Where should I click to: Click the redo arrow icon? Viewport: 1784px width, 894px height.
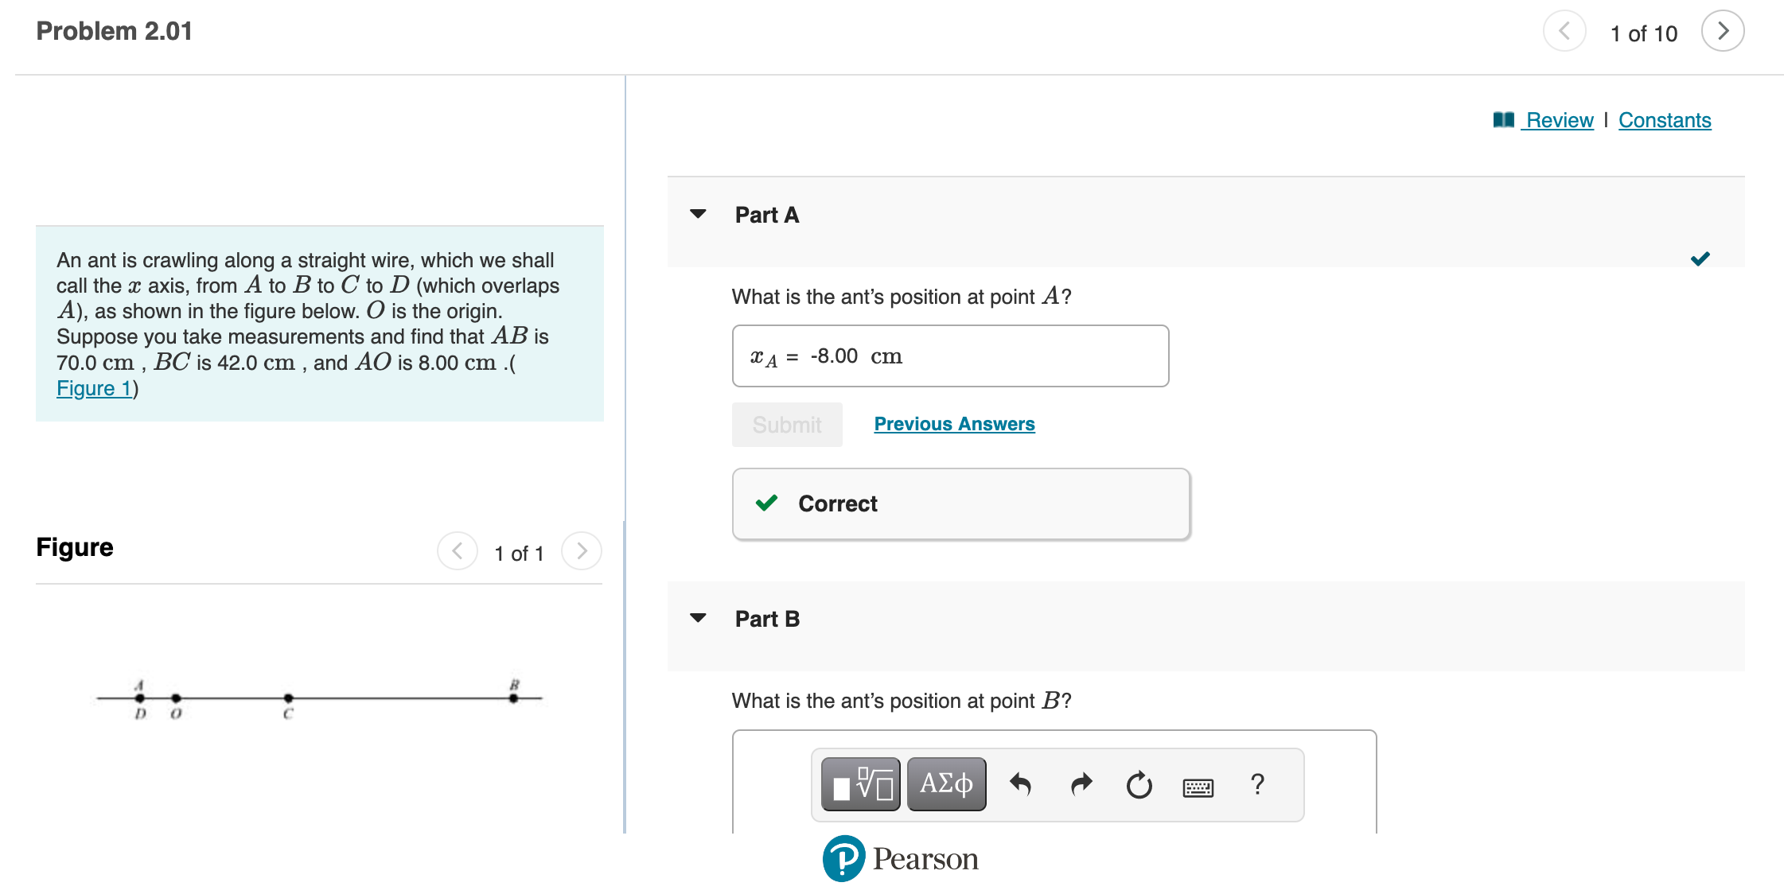pos(1081,784)
